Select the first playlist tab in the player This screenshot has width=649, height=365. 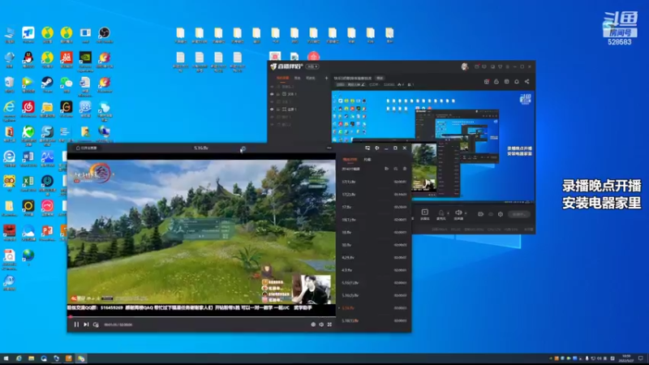pyautogui.click(x=350, y=159)
